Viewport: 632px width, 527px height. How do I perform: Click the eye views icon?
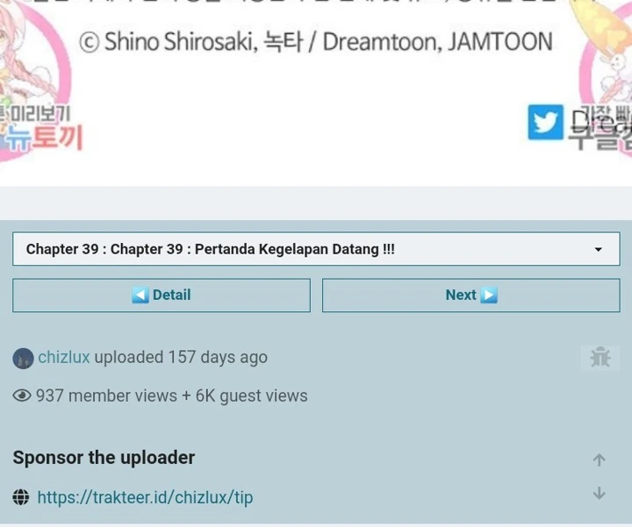(22, 395)
